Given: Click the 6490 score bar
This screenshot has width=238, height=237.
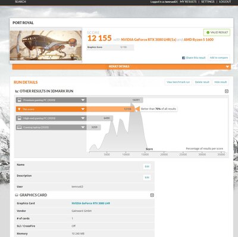Looking at the screenshot, I should (x=99, y=118).
